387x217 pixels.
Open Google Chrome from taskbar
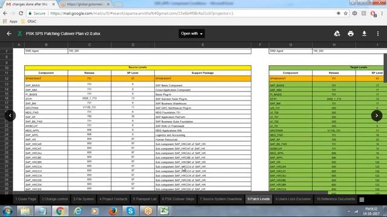[60, 211]
